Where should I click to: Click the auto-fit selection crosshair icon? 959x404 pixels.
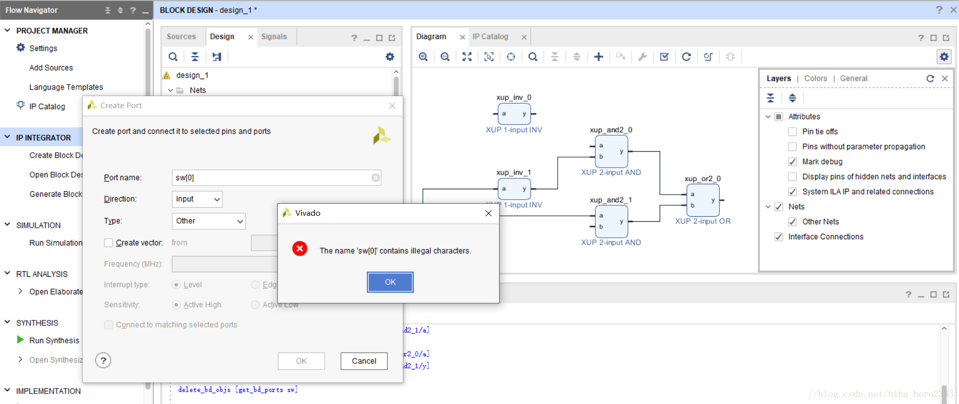tap(511, 57)
